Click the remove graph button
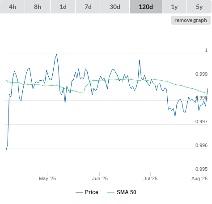Image resolution: width=212 pixels, height=204 pixels. 191,20
